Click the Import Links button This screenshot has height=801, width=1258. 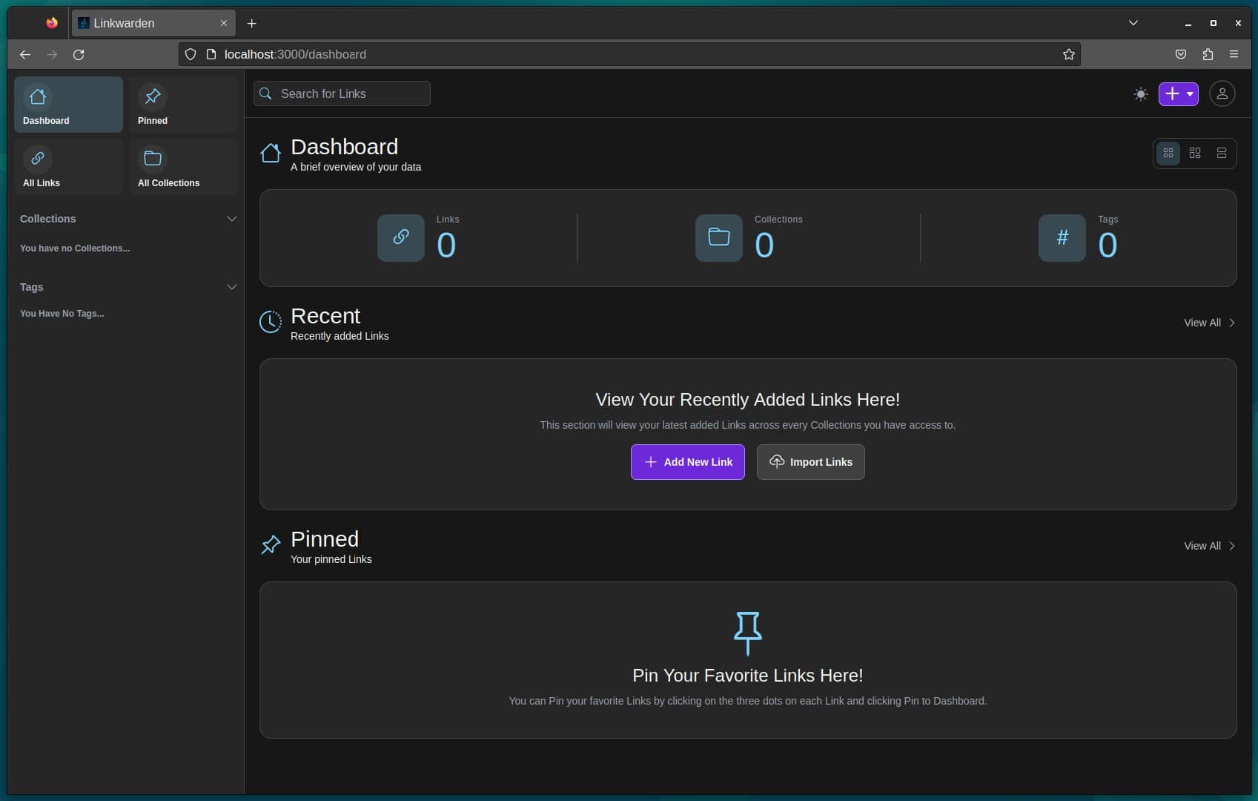[810, 461]
